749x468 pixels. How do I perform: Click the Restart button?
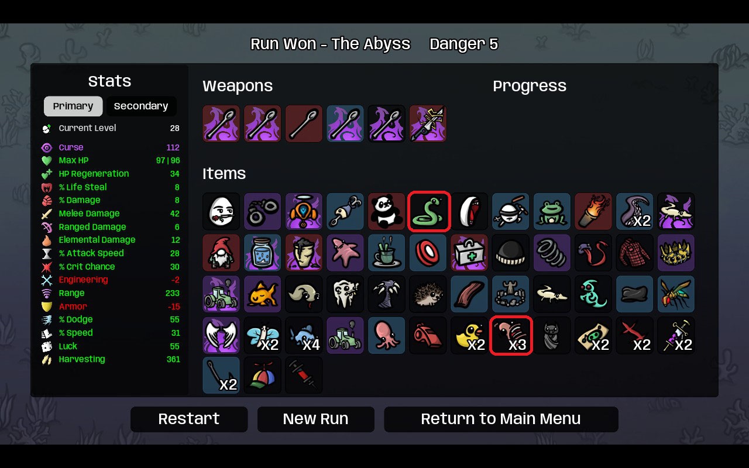click(x=189, y=419)
